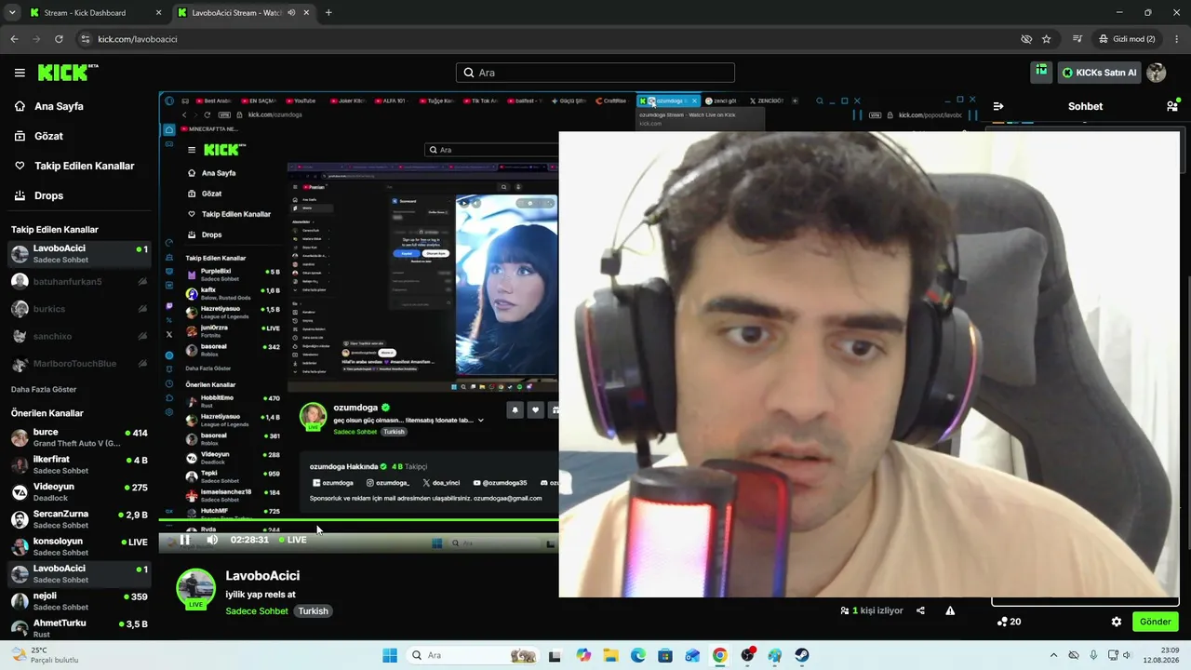Open MarlboroTouchBlue followed channel

79,363
